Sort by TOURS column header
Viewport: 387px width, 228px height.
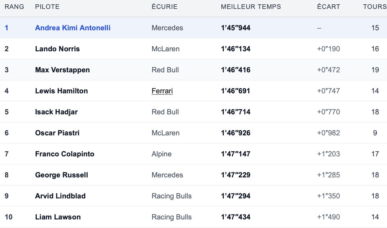pyautogui.click(x=375, y=7)
